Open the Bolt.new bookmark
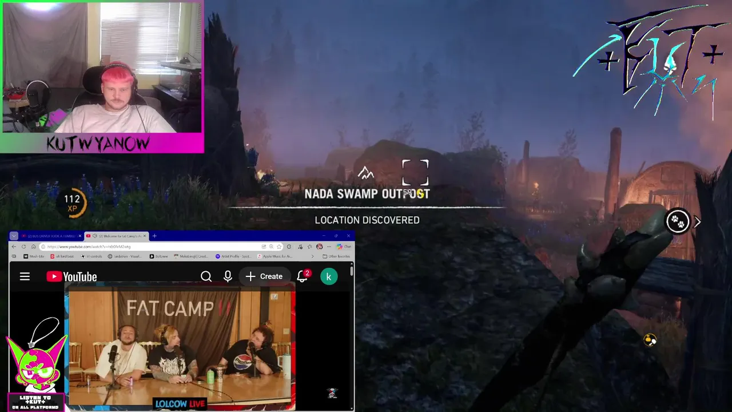Viewport: 732px width, 412px height. pos(158,256)
